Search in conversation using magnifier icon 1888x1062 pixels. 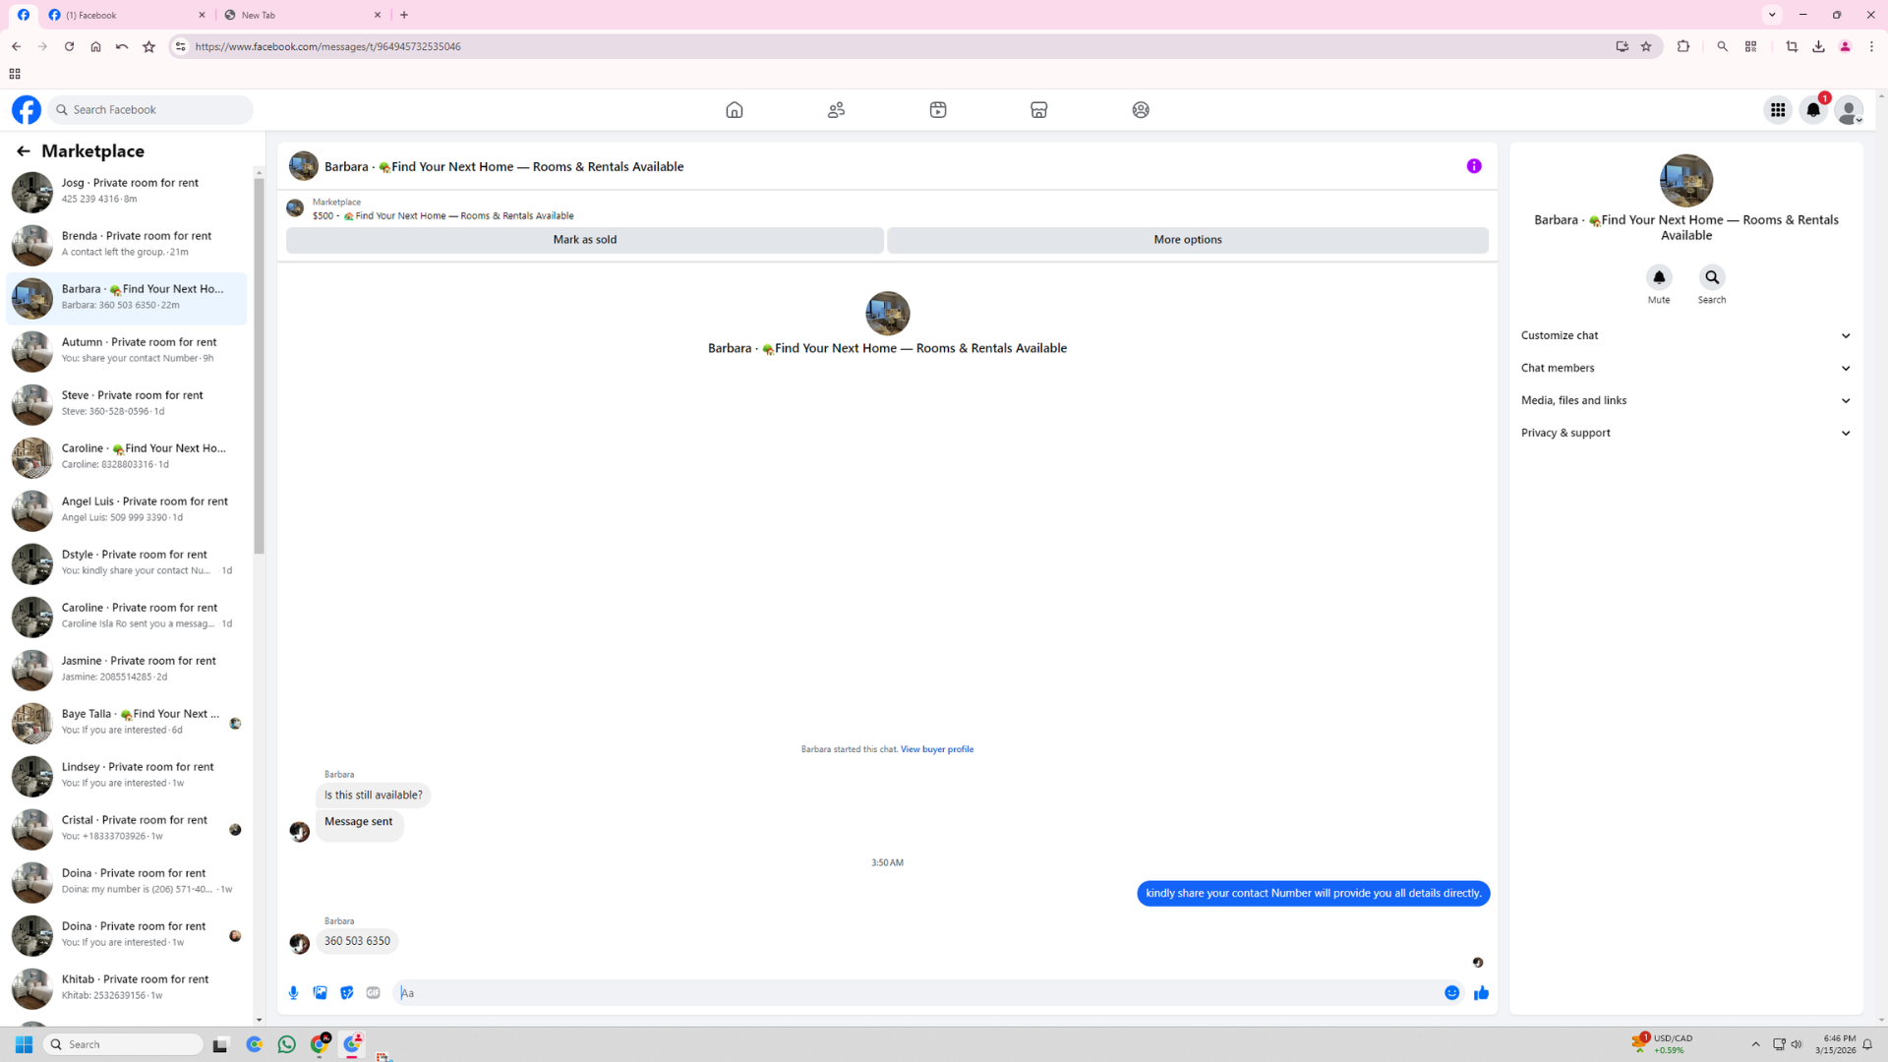pyautogui.click(x=1711, y=277)
